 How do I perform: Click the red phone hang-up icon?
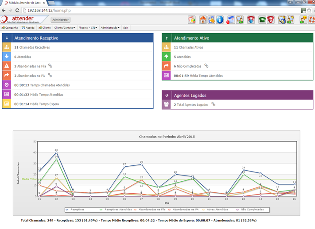(x=271, y=20)
